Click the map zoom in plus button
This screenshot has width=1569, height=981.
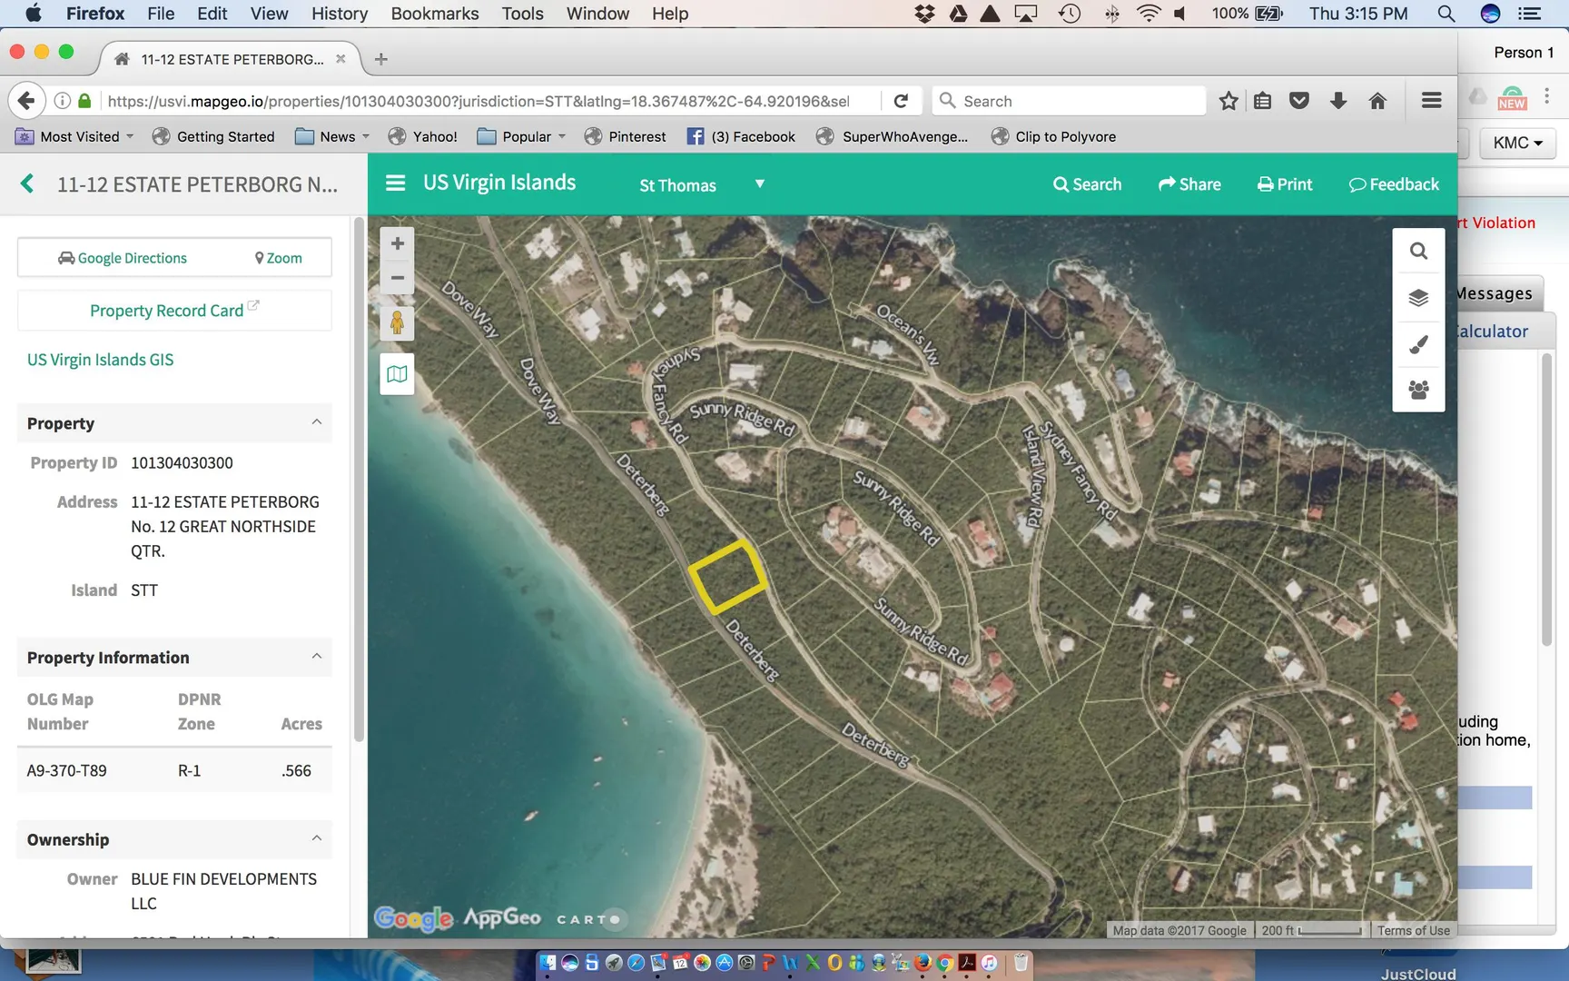click(397, 243)
